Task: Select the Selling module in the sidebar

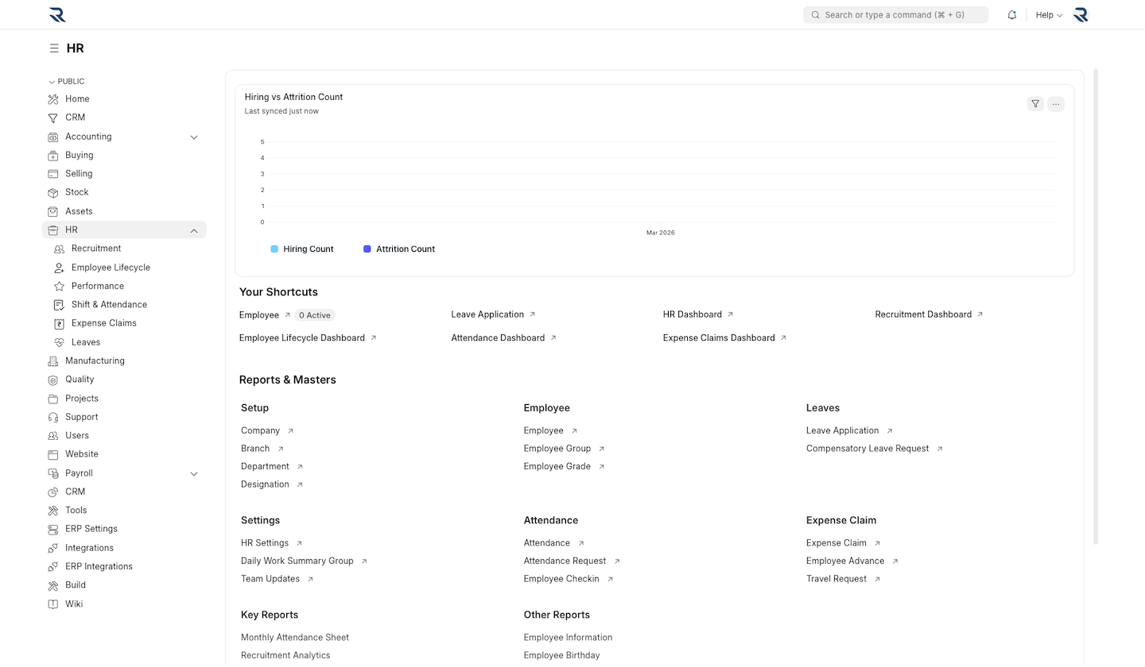Action: pyautogui.click(x=78, y=173)
